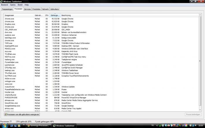Switch to the Services tab
The image size is (205, 128).
tap(28, 9)
